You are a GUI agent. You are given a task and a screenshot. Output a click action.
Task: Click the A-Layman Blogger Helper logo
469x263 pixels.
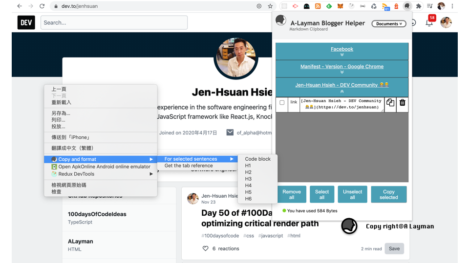click(280, 20)
